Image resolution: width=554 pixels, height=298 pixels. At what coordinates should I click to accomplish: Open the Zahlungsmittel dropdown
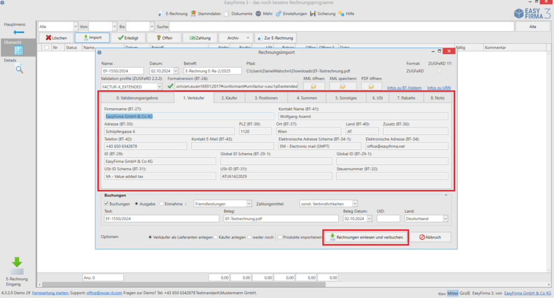pyautogui.click(x=355, y=204)
